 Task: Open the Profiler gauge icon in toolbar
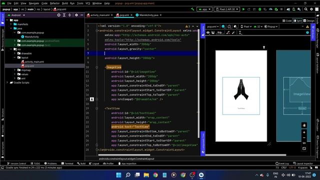270,9
